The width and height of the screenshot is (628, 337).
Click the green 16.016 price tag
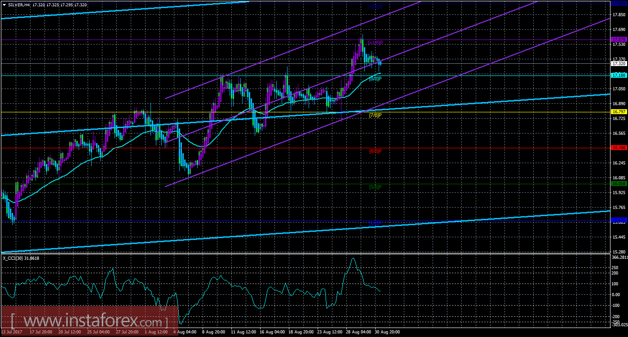619,184
